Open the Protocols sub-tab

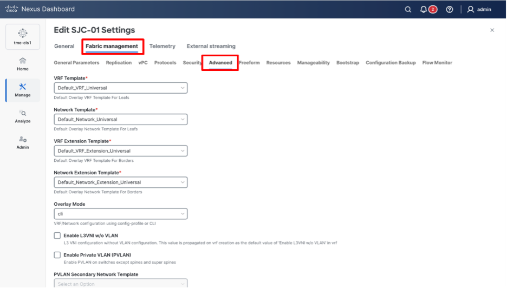pos(165,63)
